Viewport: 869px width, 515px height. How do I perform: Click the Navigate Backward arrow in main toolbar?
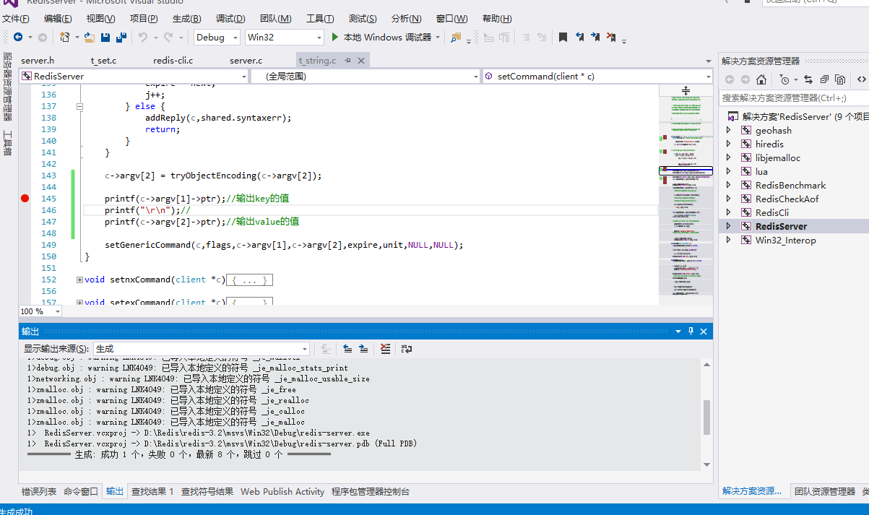(x=17, y=37)
